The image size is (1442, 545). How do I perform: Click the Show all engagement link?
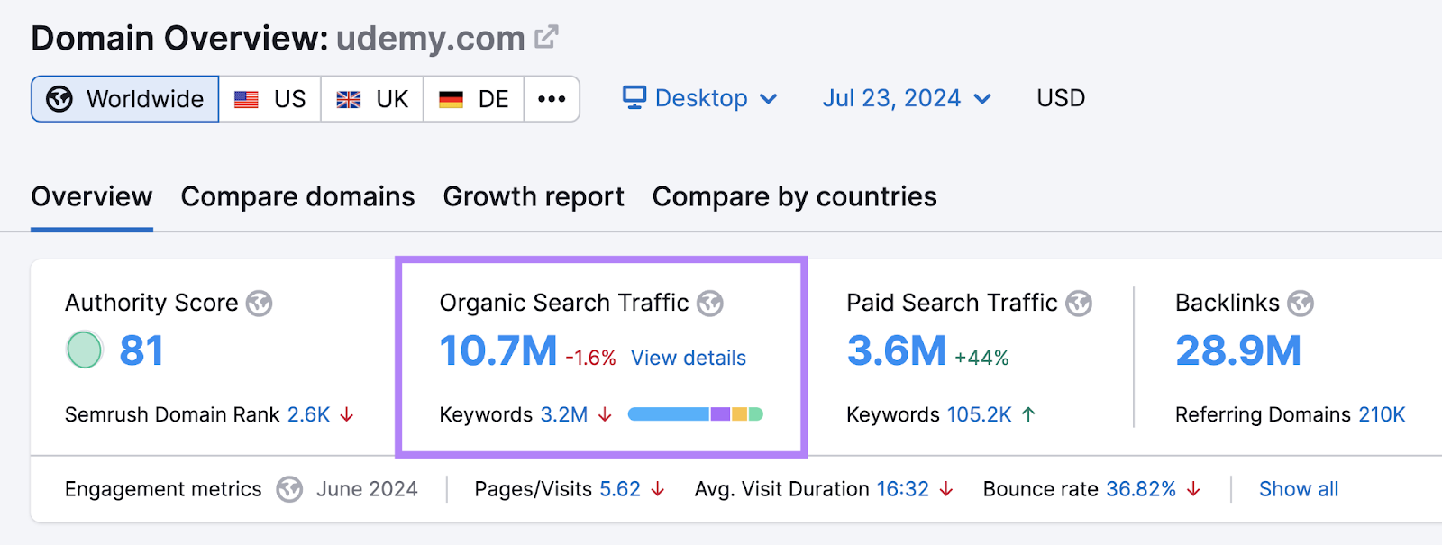1299,489
